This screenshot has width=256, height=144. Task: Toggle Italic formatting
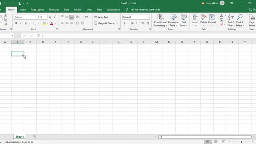click(x=21, y=23)
